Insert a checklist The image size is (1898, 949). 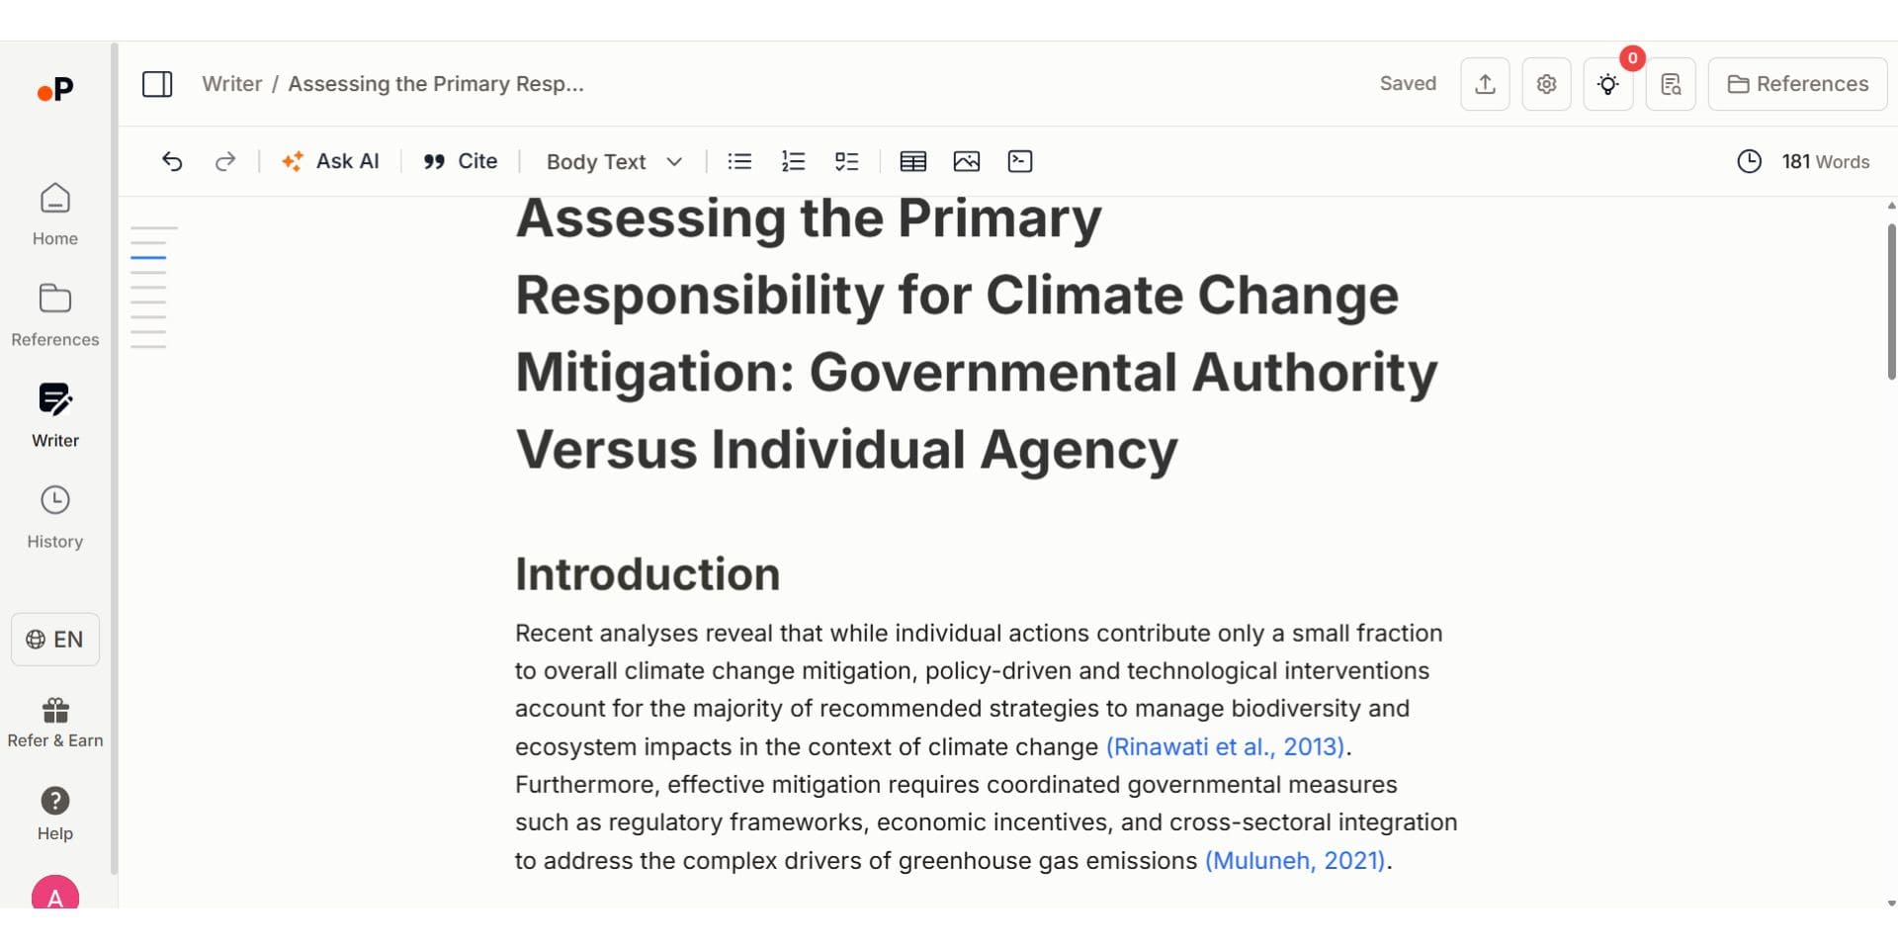[846, 161]
